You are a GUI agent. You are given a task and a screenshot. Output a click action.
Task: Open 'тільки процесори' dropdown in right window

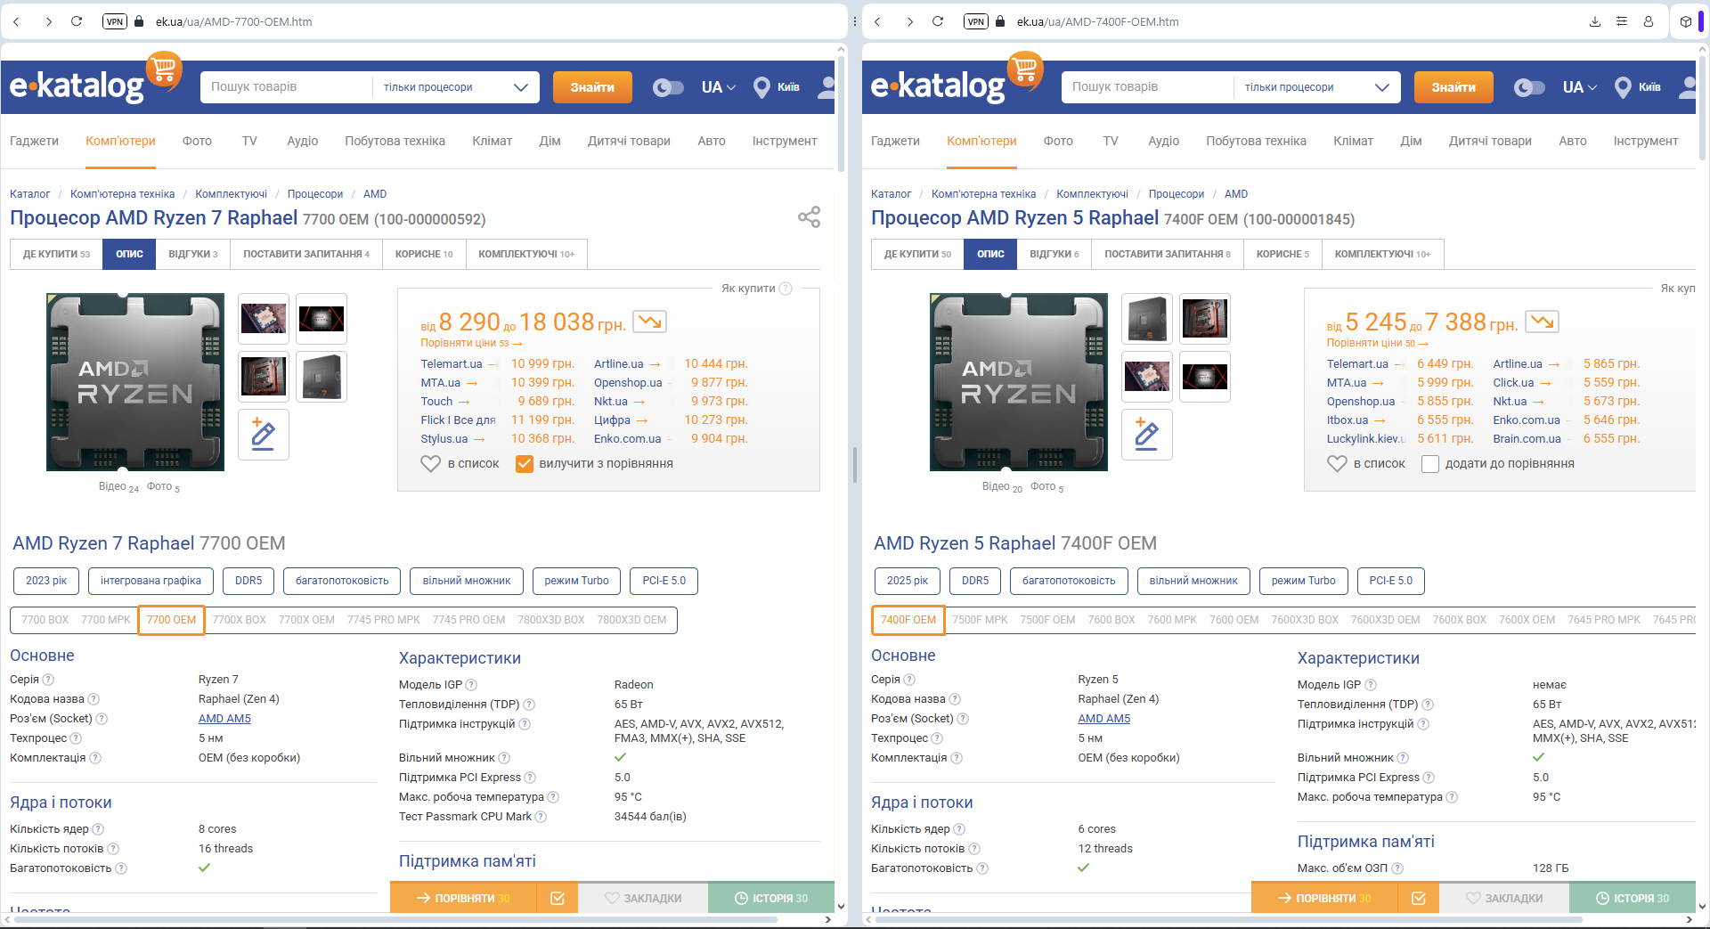pos(1317,87)
